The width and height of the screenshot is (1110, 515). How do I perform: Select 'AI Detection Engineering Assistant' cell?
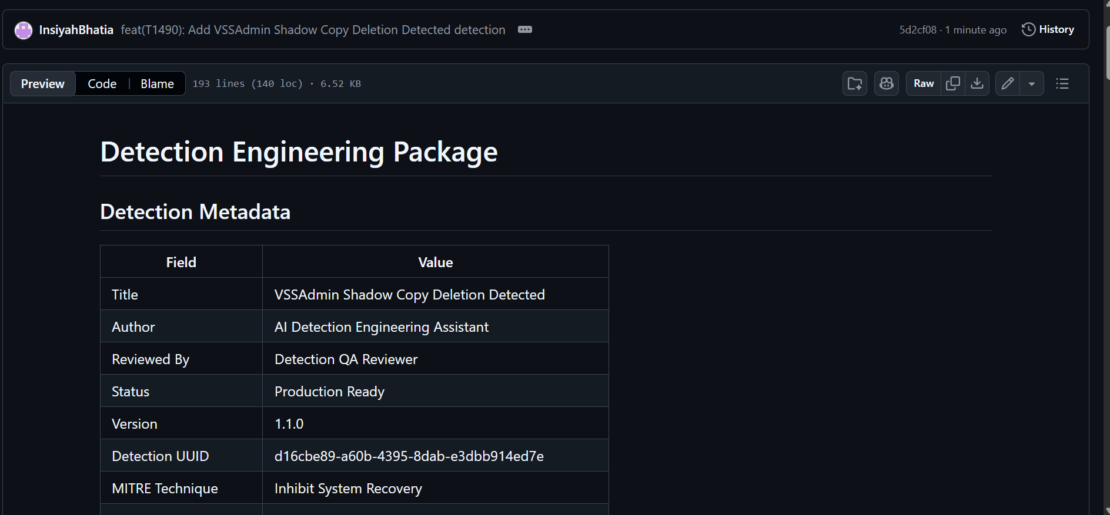click(x=436, y=326)
